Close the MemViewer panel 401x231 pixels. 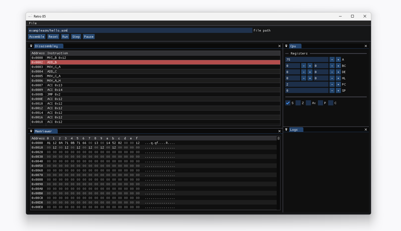click(279, 131)
